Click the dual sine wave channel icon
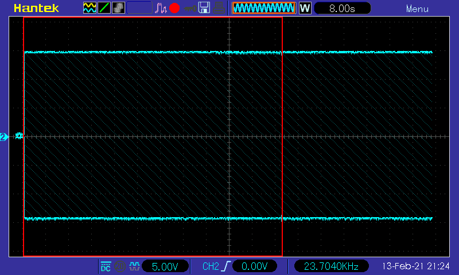This screenshot has height=275, width=459. pos(90,8)
